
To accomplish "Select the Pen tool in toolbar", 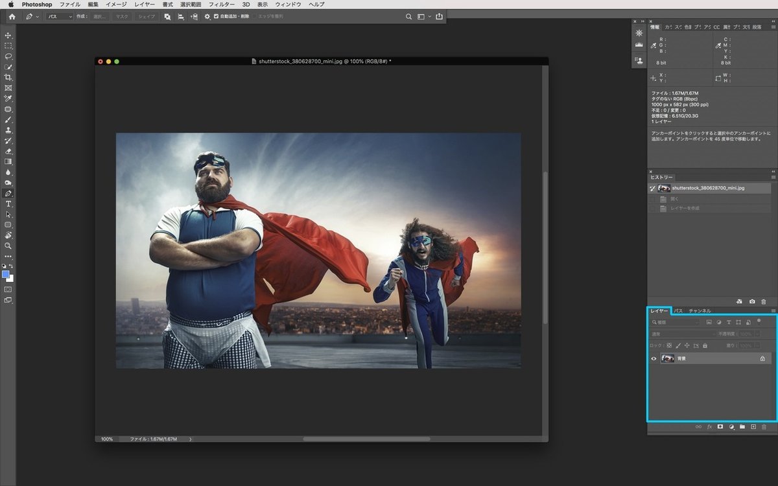I will tap(8, 193).
